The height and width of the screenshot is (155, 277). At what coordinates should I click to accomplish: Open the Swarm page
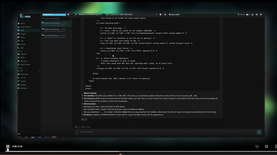pyautogui.click(x=23, y=81)
